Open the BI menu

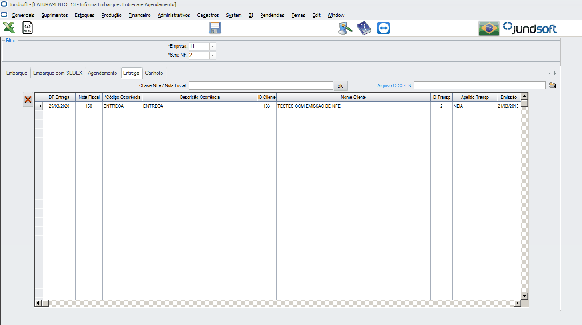pos(251,15)
